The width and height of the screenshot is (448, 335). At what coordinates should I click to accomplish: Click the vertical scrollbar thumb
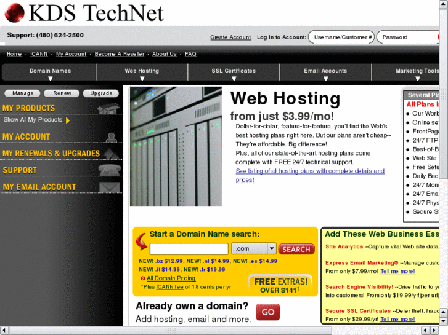click(443, 94)
